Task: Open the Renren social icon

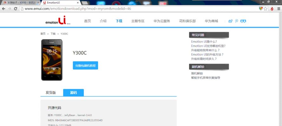Action: 243,21
